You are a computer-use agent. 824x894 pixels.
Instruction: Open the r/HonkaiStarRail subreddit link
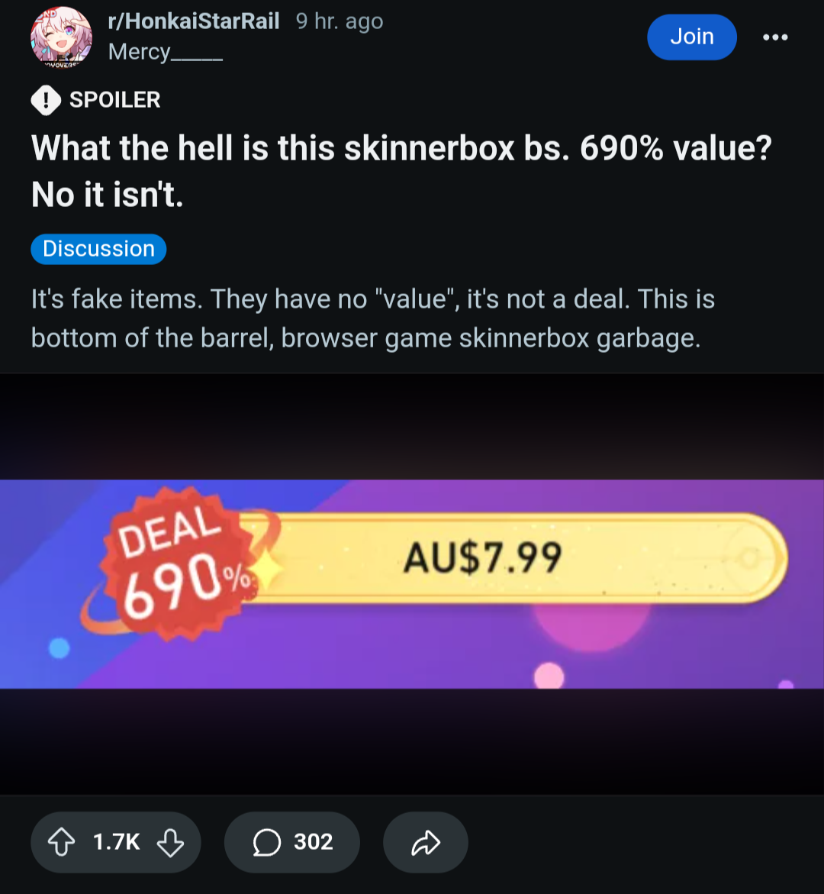(194, 21)
